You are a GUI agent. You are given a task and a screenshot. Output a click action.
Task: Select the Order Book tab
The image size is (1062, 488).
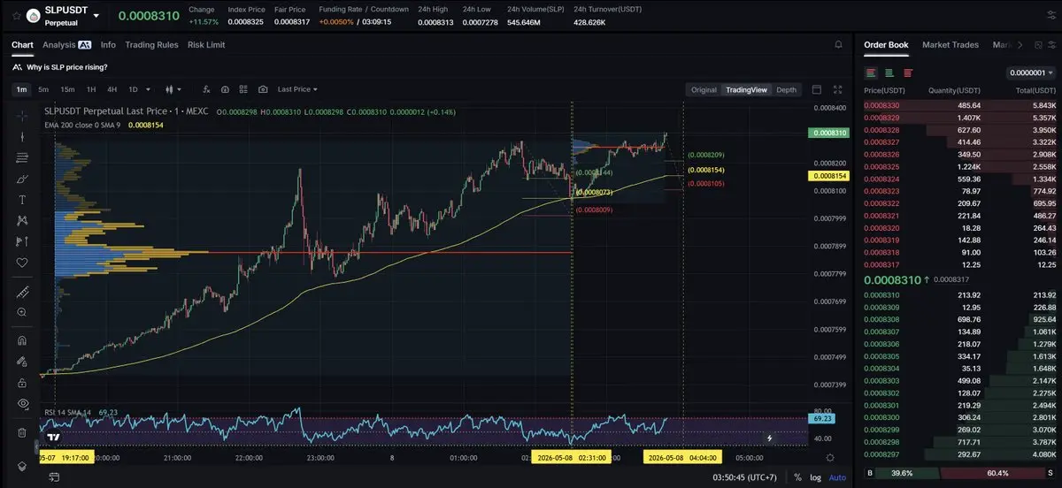pos(886,44)
